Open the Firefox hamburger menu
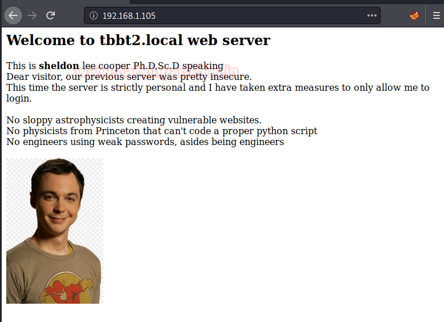 coord(437,15)
